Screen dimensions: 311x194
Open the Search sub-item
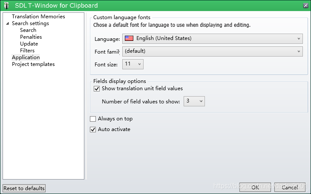28,30
